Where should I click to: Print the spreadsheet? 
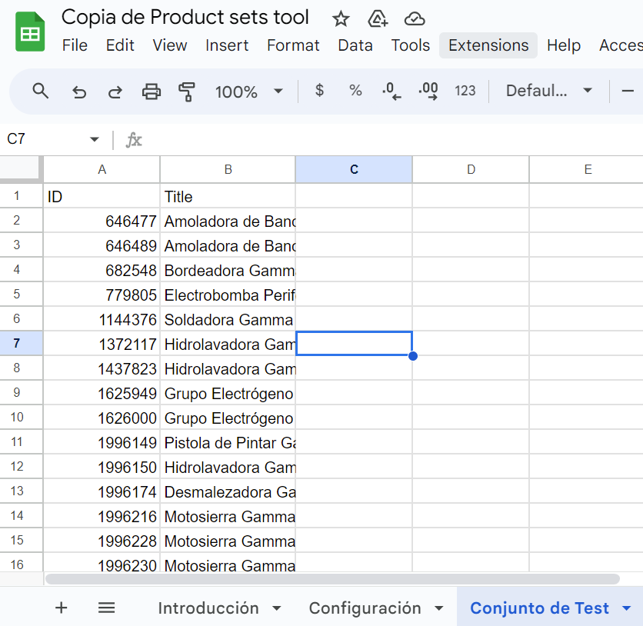pos(152,91)
